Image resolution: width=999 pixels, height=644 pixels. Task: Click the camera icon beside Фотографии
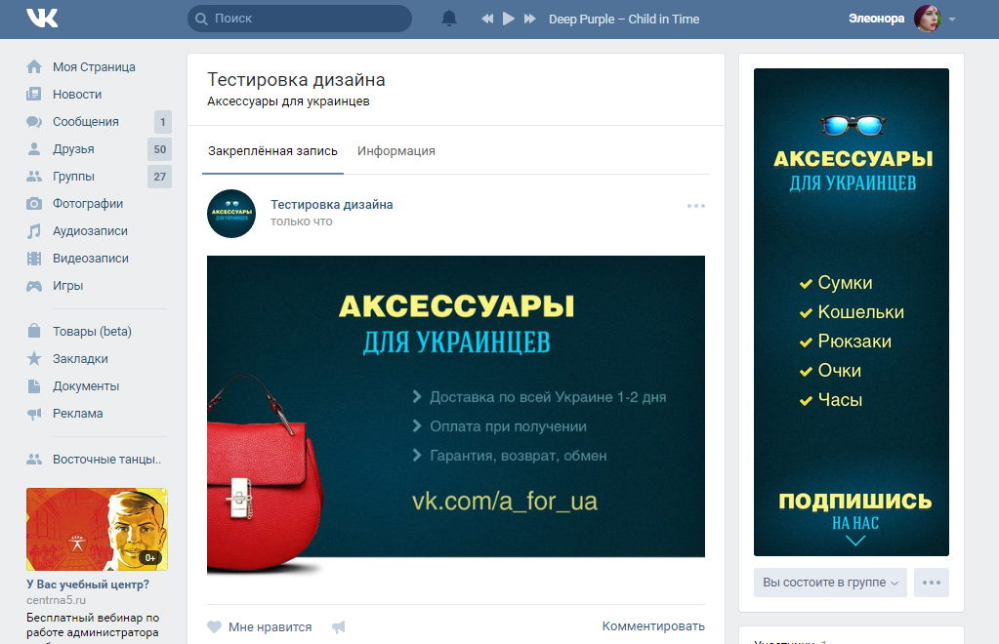point(34,204)
